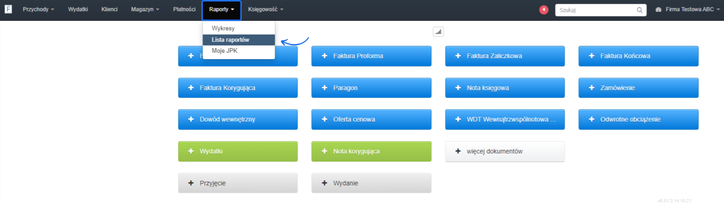Select Moje JPK from the Raporty menu
724x204 pixels.
click(239, 51)
